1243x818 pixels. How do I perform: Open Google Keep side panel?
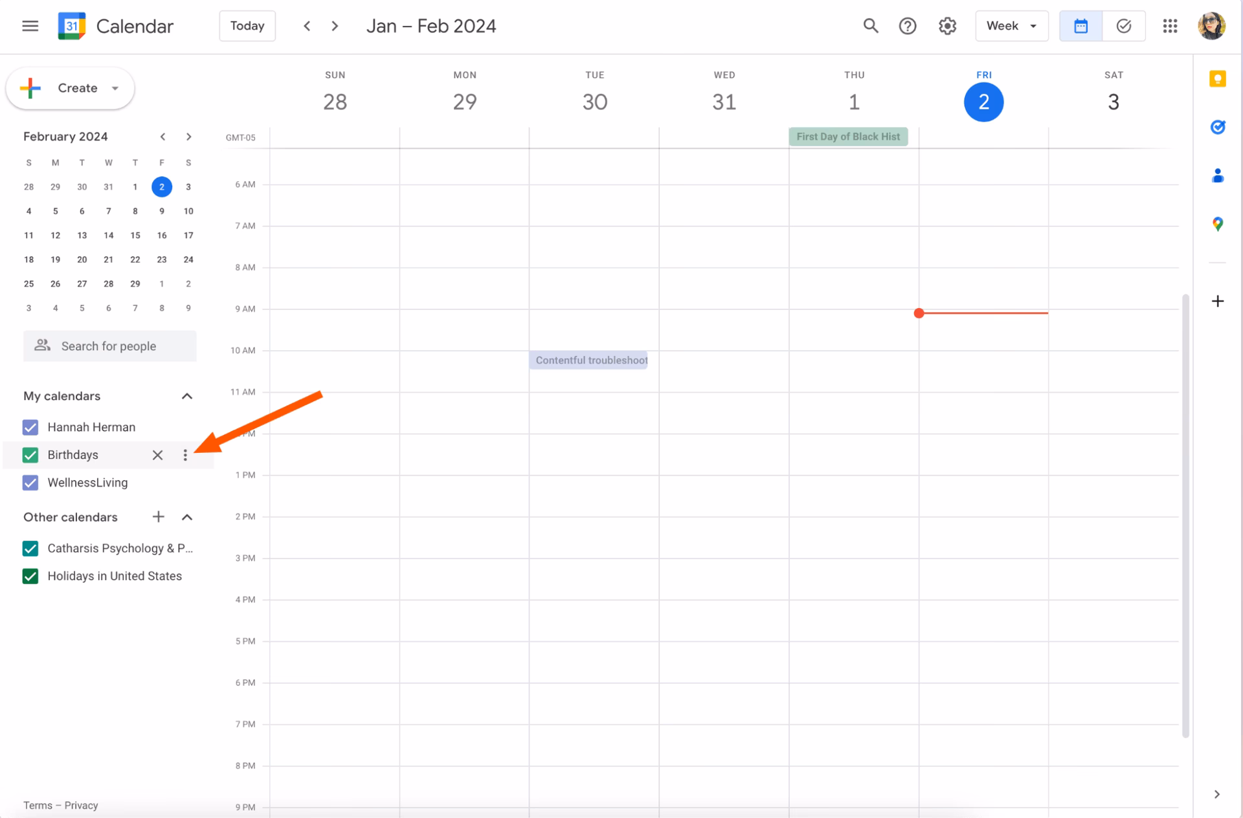point(1218,79)
